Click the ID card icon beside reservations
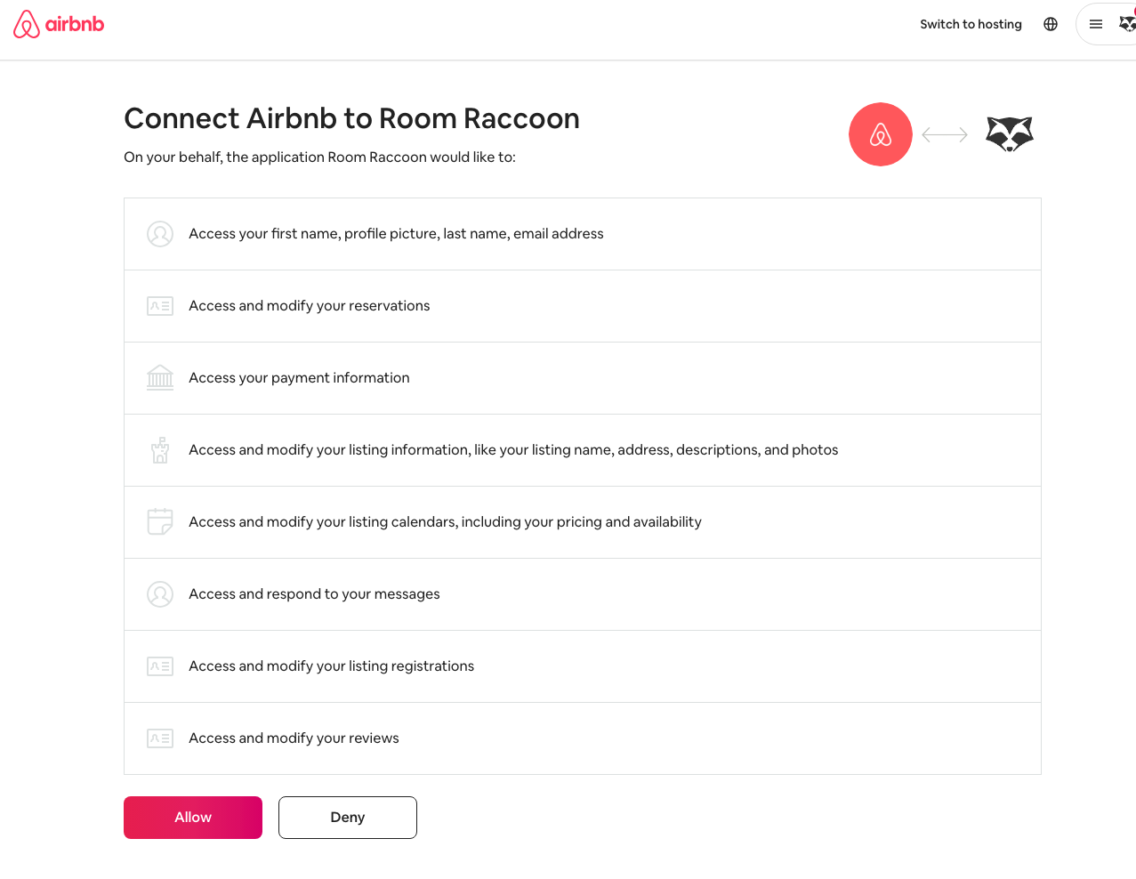The width and height of the screenshot is (1136, 879). click(x=160, y=306)
